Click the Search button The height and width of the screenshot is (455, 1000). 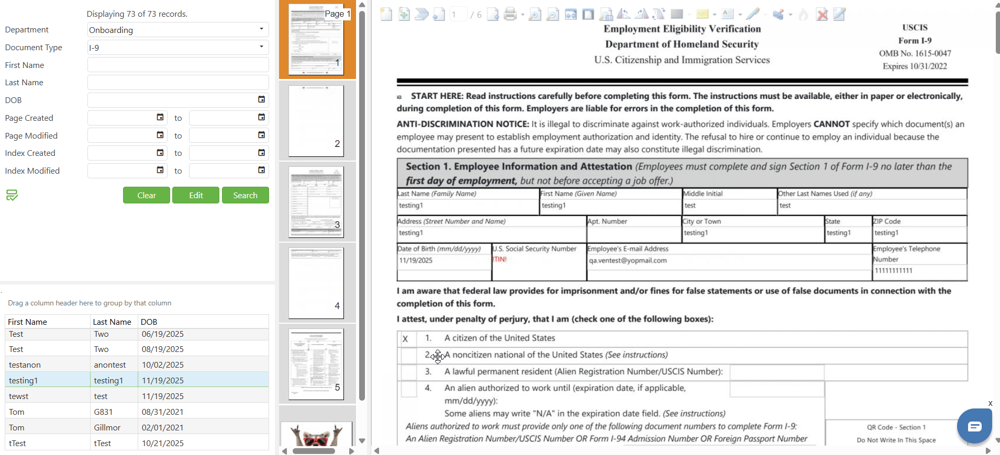pyautogui.click(x=245, y=195)
